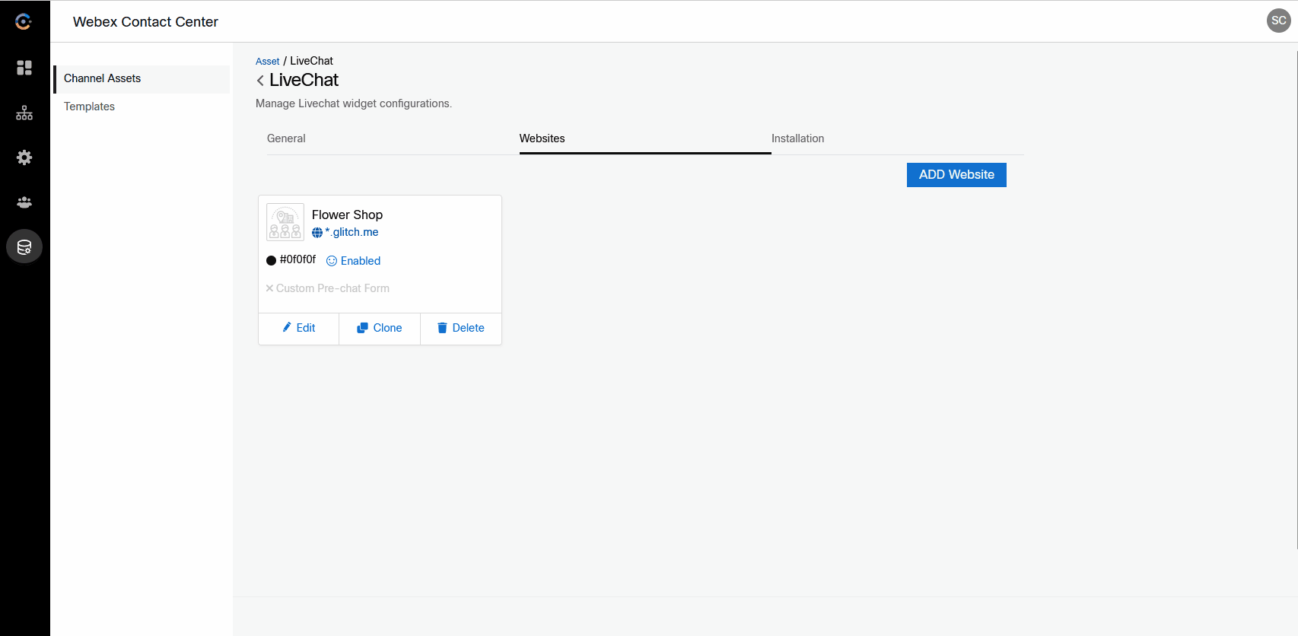Image resolution: width=1298 pixels, height=636 pixels.
Task: Delete the Flower Shop website
Action: click(x=461, y=328)
